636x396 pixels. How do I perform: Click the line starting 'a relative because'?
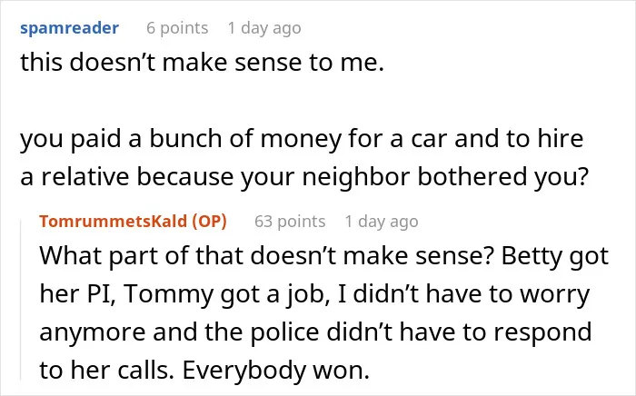(x=304, y=177)
